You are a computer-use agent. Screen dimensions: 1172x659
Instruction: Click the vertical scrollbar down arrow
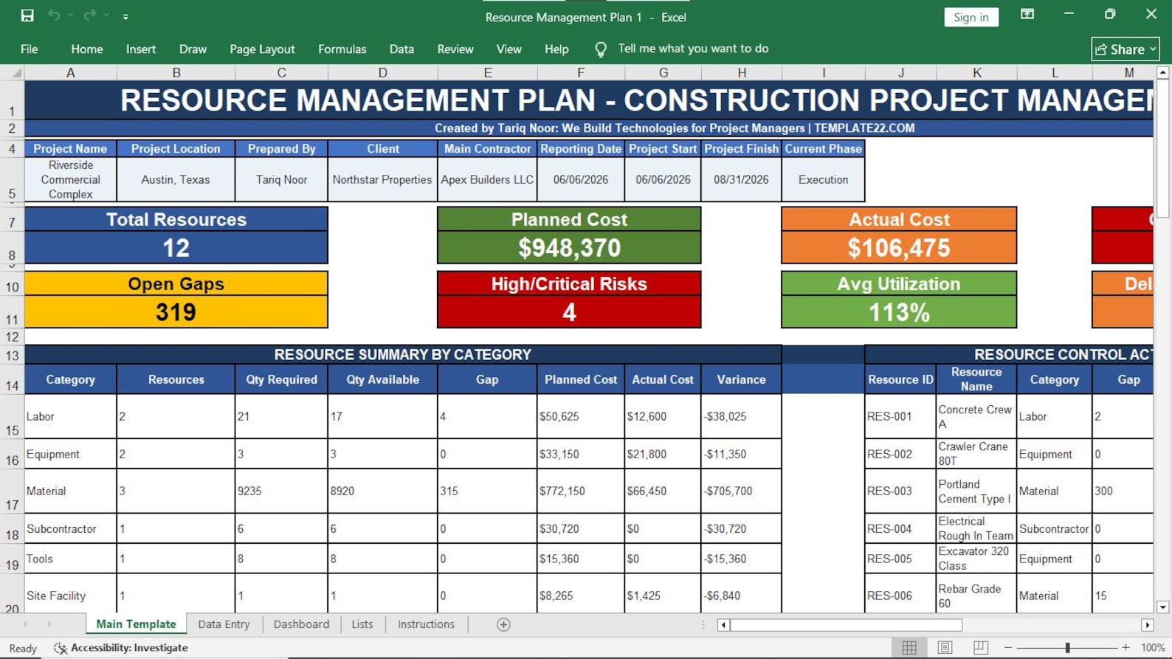pyautogui.click(x=1162, y=607)
